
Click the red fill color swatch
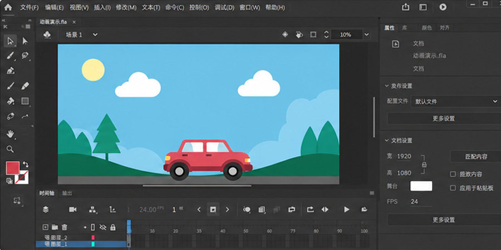pos(13,168)
